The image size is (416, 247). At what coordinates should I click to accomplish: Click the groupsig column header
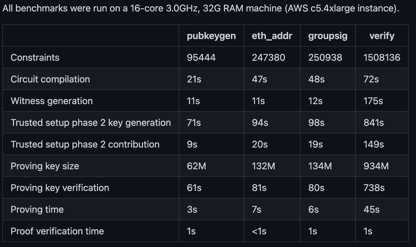(x=328, y=36)
